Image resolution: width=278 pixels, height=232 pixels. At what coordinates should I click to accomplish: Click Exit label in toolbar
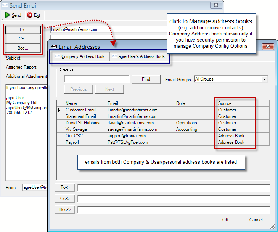37,15
